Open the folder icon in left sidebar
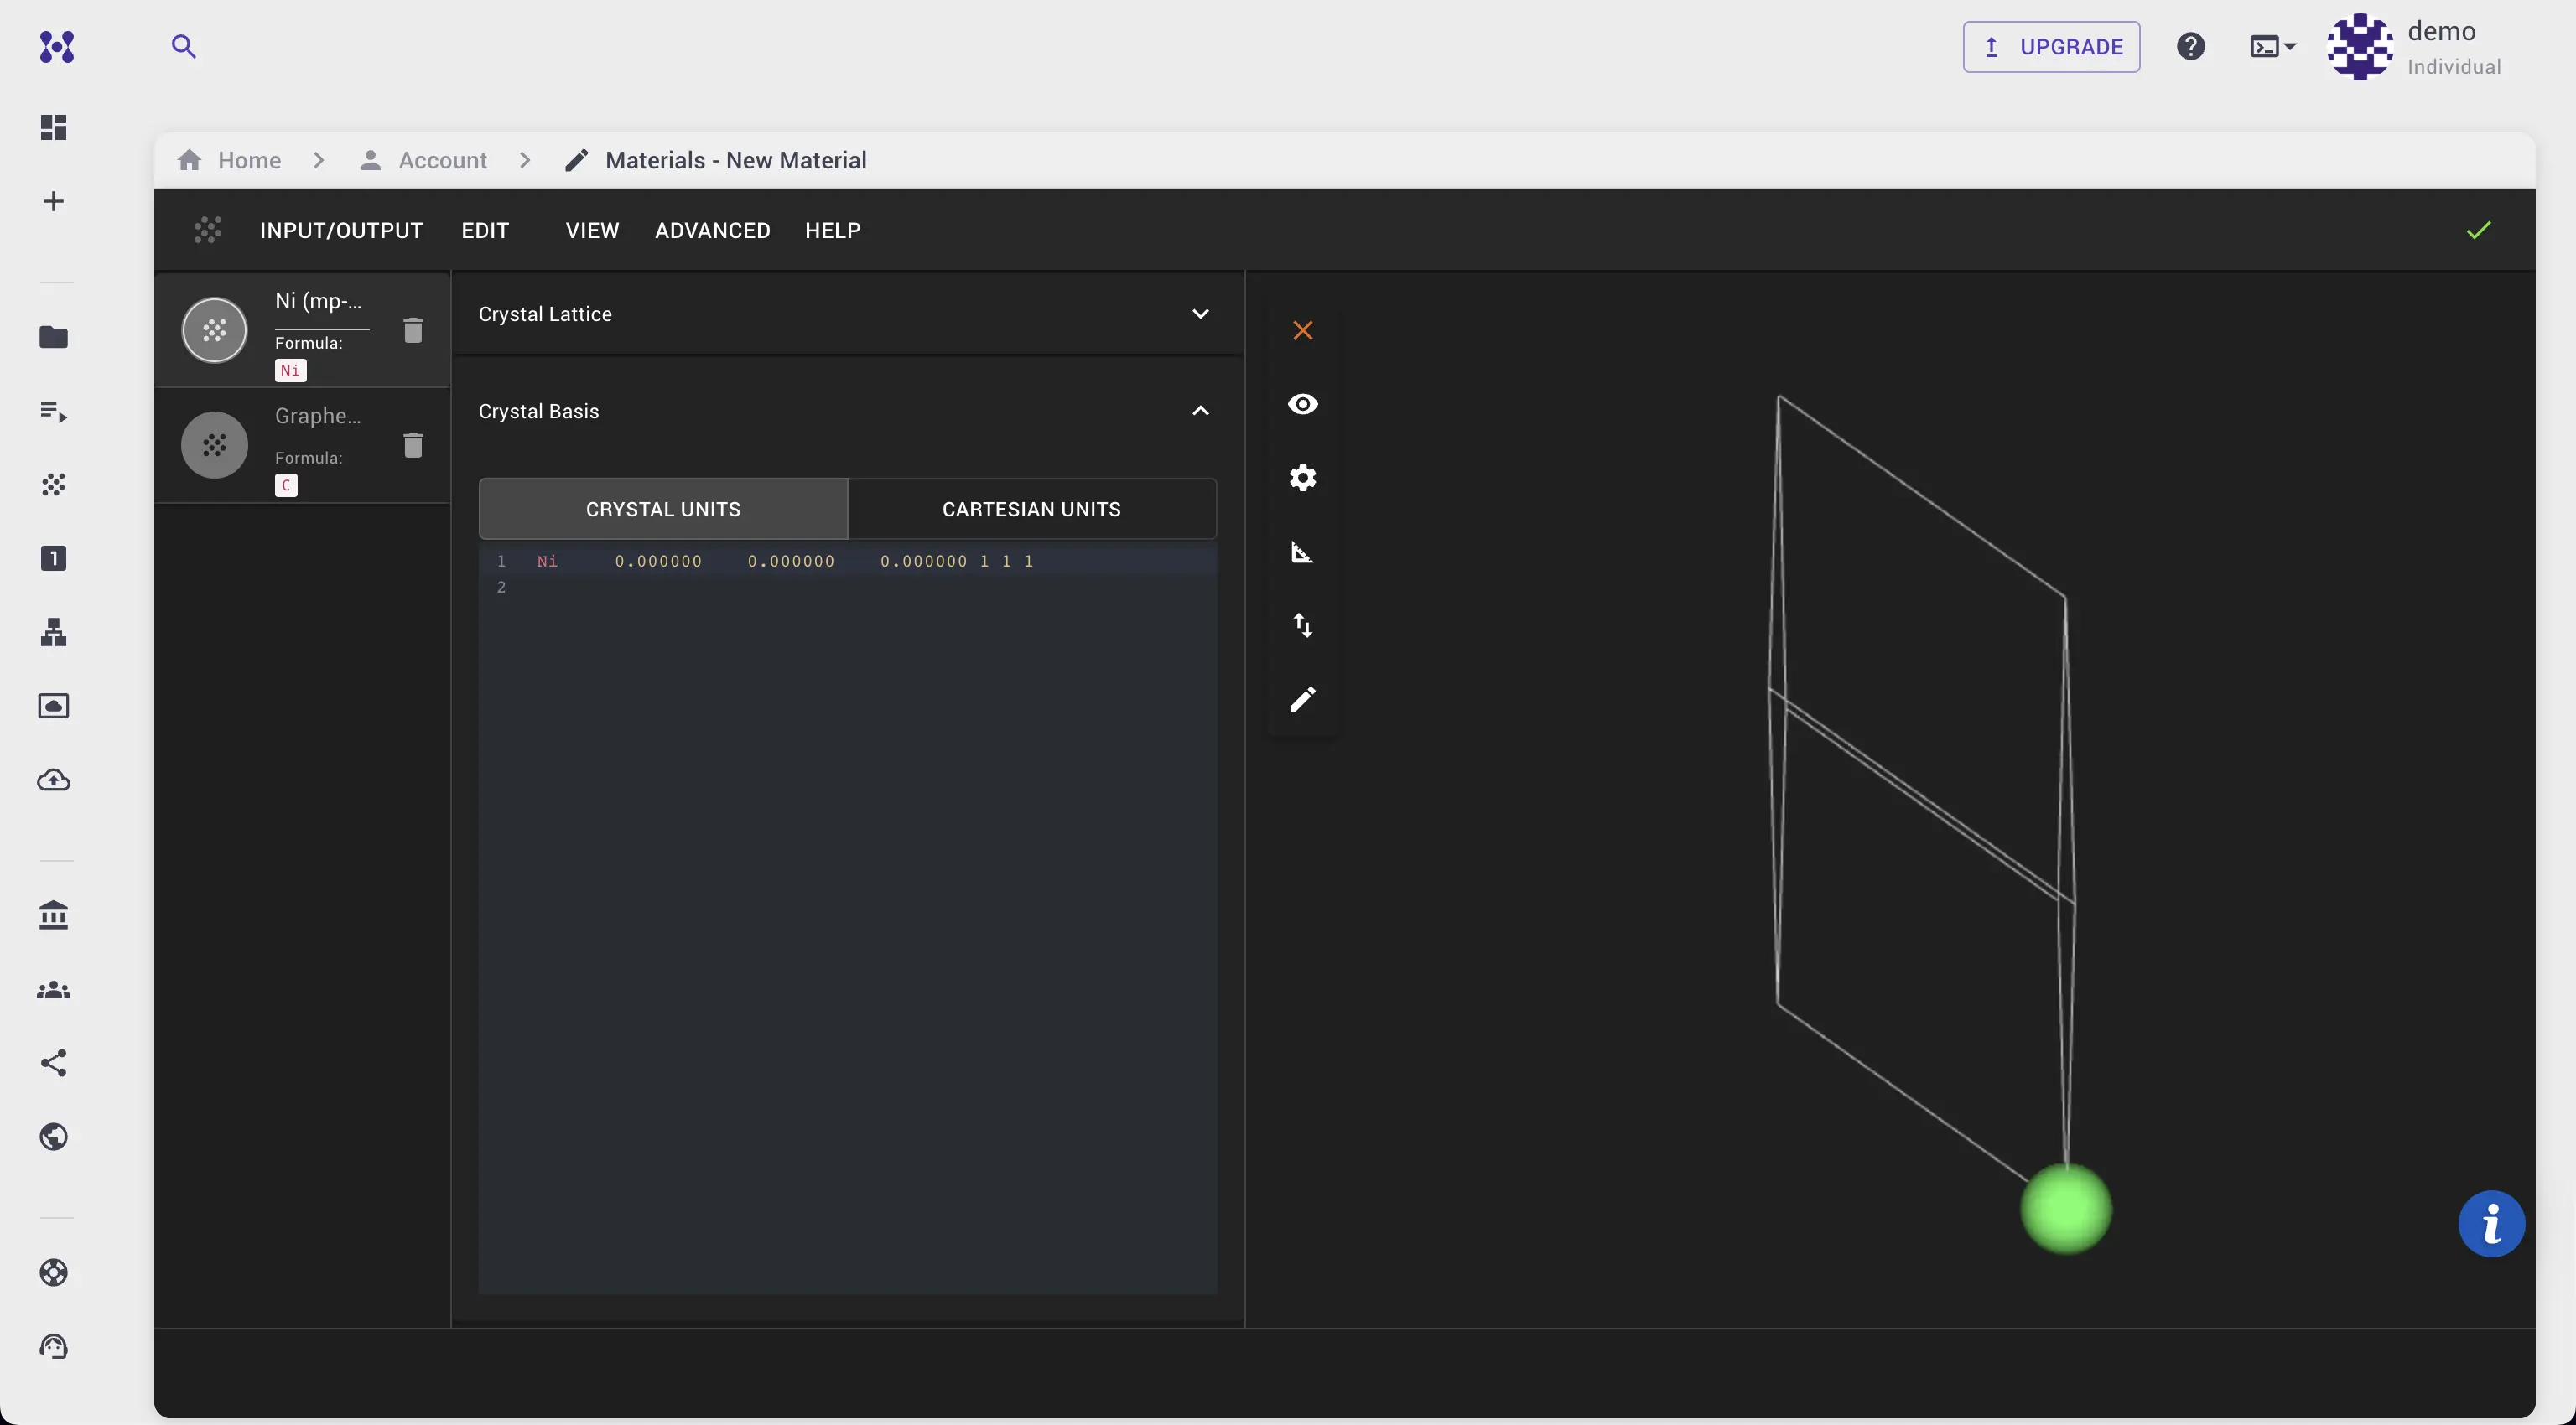Image resolution: width=2576 pixels, height=1425 pixels. tap(54, 338)
